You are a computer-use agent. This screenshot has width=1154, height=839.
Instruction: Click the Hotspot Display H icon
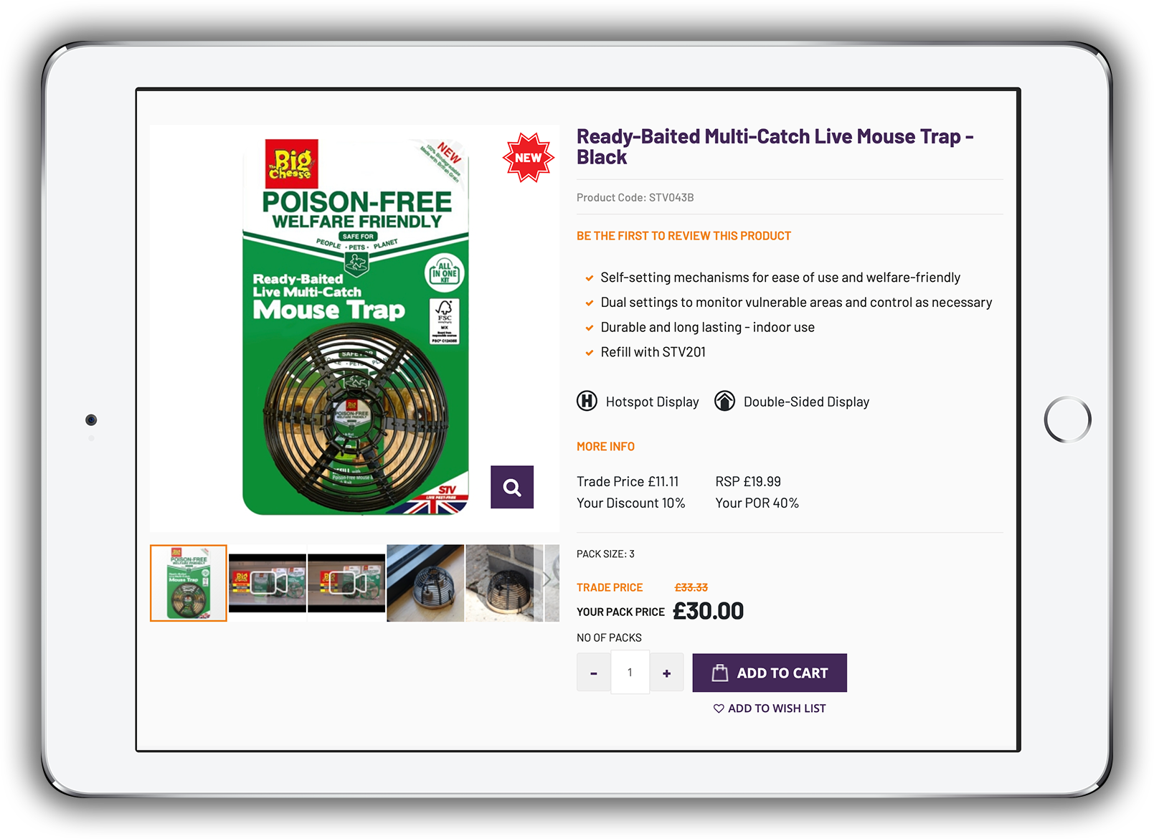pyautogui.click(x=587, y=401)
